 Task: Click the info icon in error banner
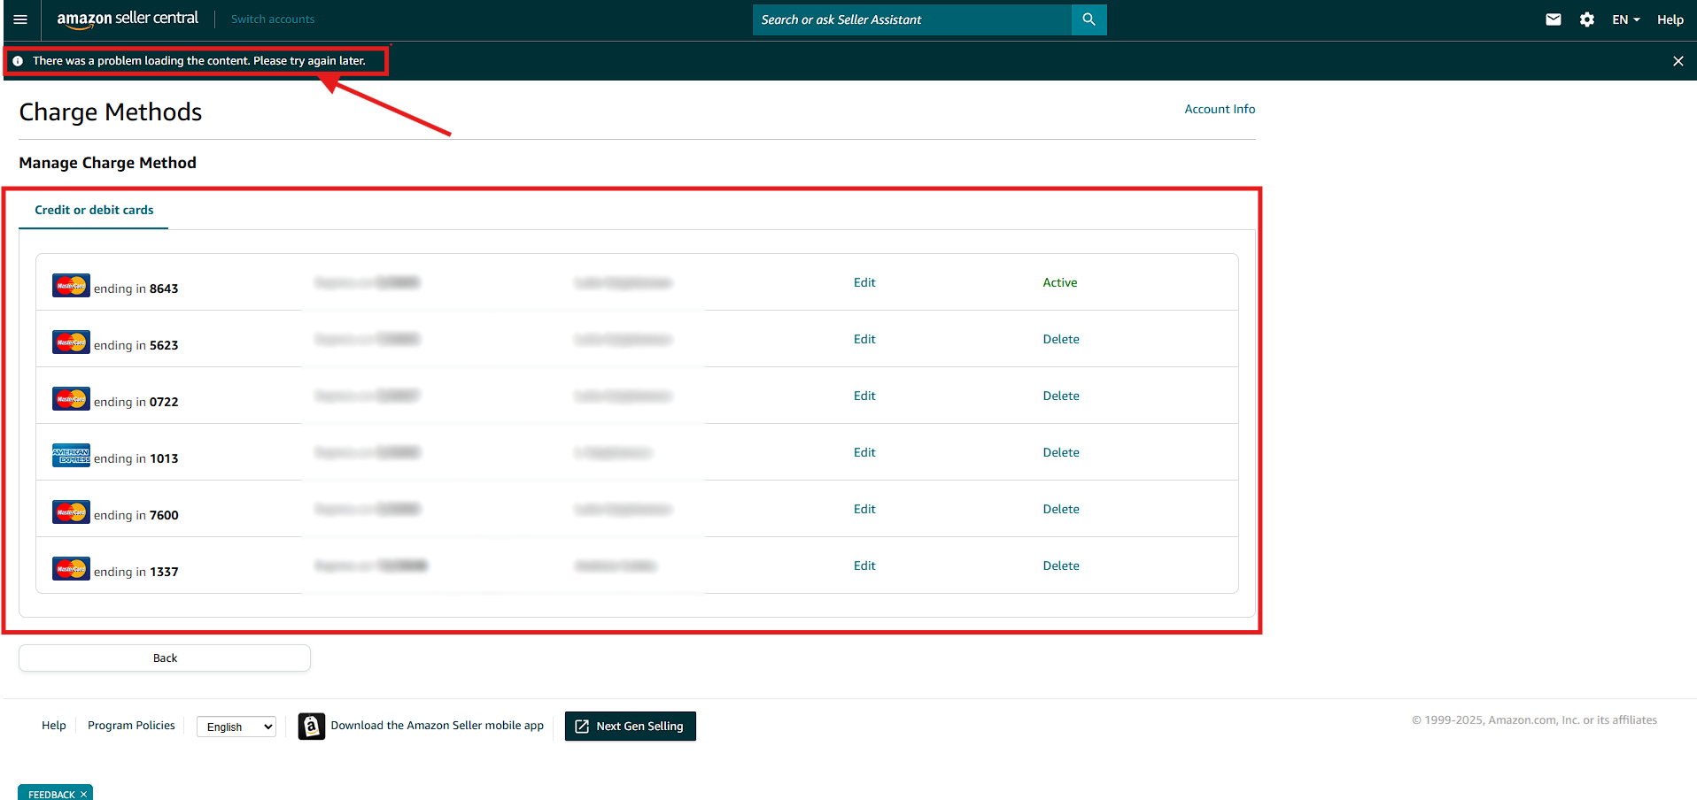coord(18,61)
